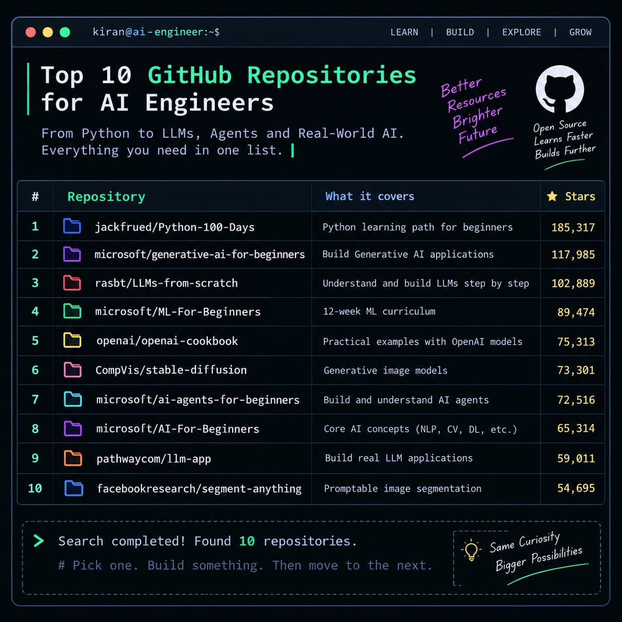This screenshot has width=622, height=622.
Task: Click the cyan folder icon beside microsoft/ai-agents-for-beginners
Action: pos(73,399)
